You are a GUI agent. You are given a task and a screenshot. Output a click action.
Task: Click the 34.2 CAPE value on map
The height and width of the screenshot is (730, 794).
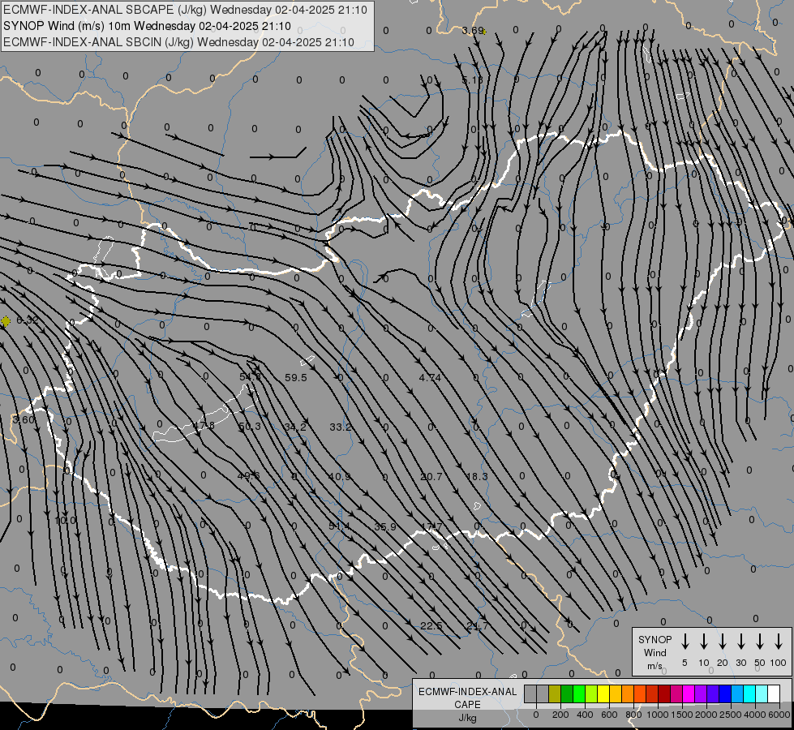295,427
